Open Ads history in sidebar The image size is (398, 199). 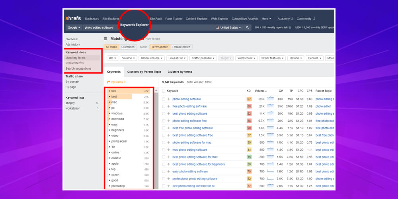72,45
